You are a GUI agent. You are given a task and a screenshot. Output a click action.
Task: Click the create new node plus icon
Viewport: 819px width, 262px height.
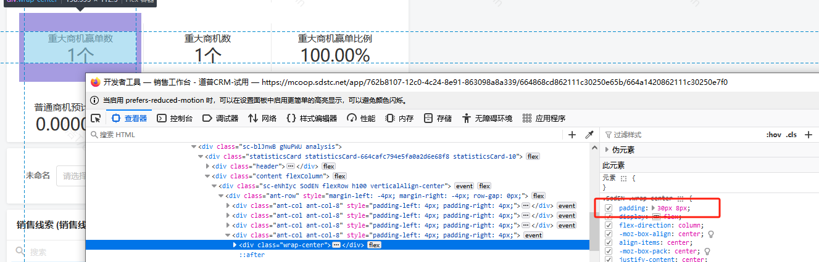pos(572,135)
